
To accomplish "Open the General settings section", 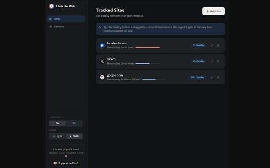I will click(66, 26).
